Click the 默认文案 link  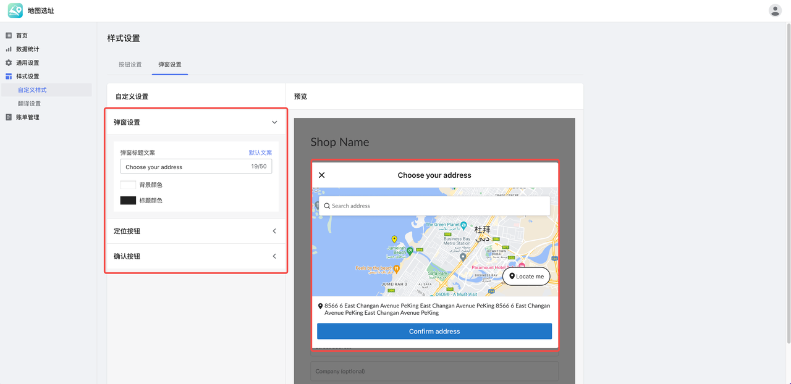260,152
